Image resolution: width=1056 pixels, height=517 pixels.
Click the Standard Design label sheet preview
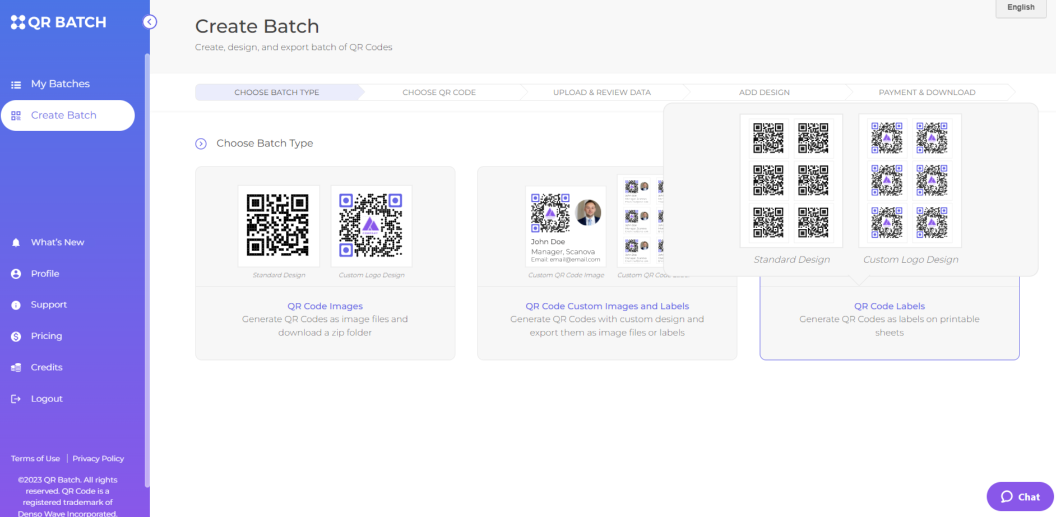[x=791, y=181]
